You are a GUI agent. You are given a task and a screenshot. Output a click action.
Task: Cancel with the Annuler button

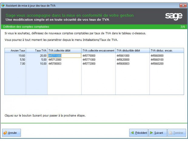click(12, 133)
